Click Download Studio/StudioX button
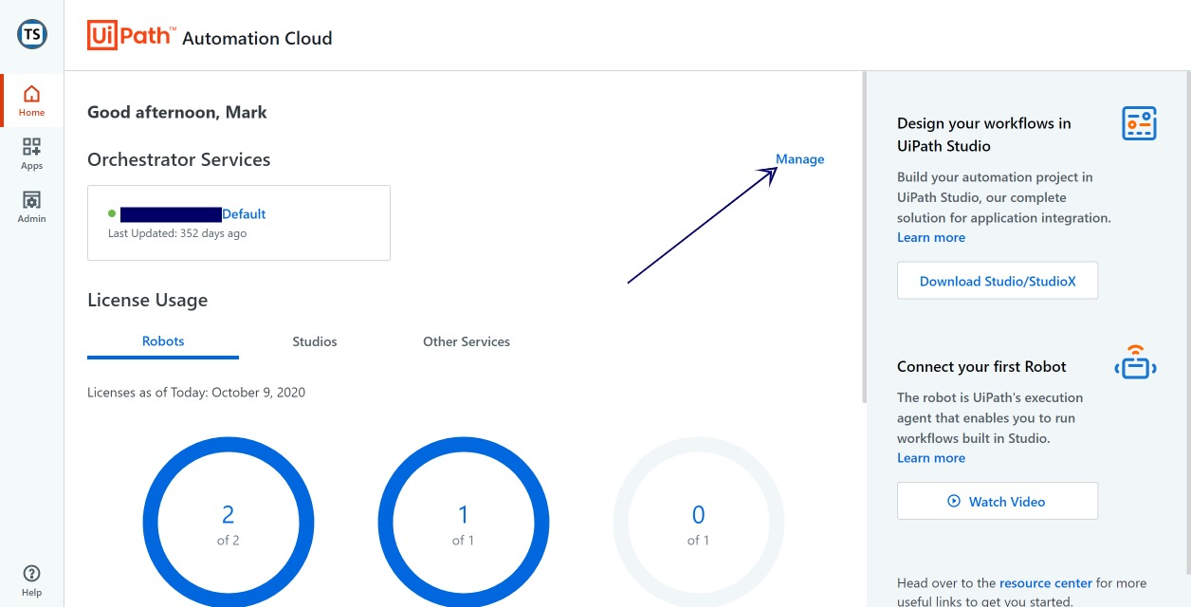The width and height of the screenshot is (1191, 607). point(998,281)
